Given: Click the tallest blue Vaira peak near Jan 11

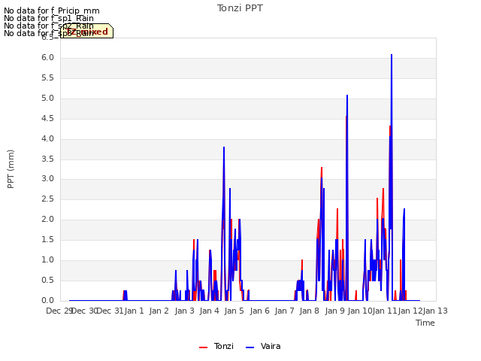Looking at the screenshot, I should point(392,55).
